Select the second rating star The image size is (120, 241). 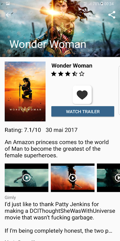coord(61,74)
